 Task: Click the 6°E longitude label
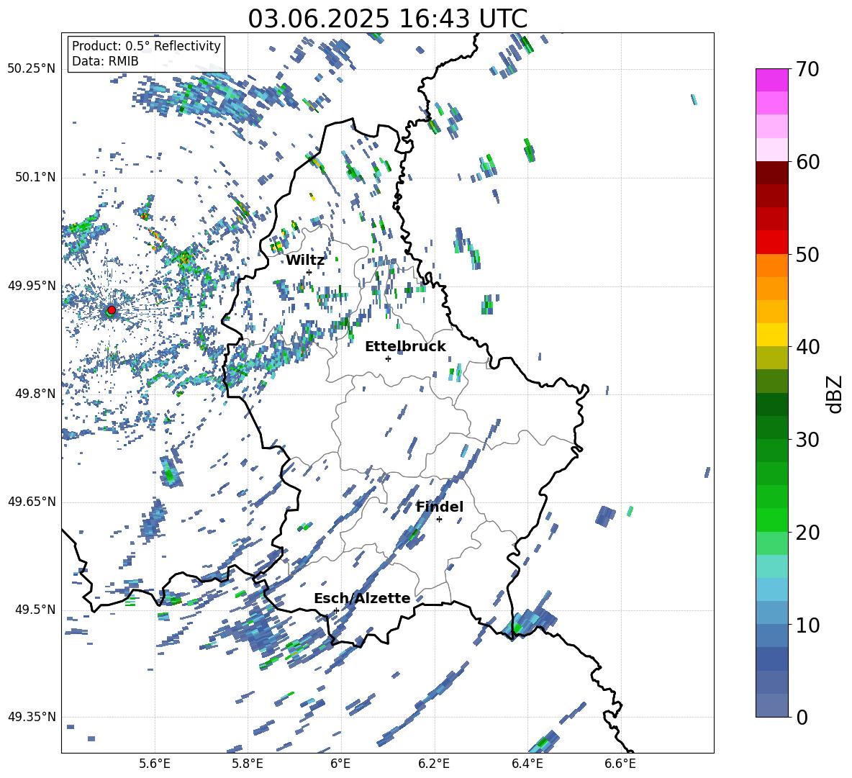coord(340,764)
